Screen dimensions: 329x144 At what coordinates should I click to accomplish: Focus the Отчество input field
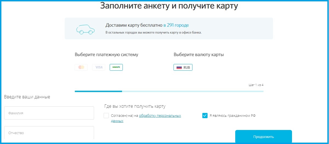[49, 133]
